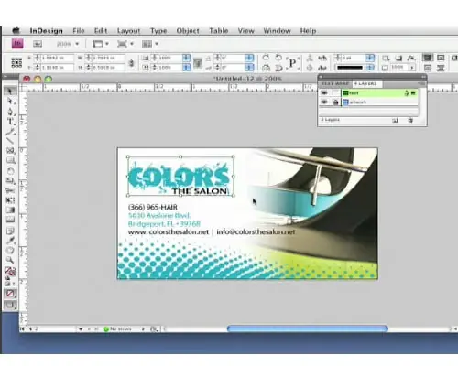Open the Table menu
This screenshot has height=366, width=458.
point(219,31)
